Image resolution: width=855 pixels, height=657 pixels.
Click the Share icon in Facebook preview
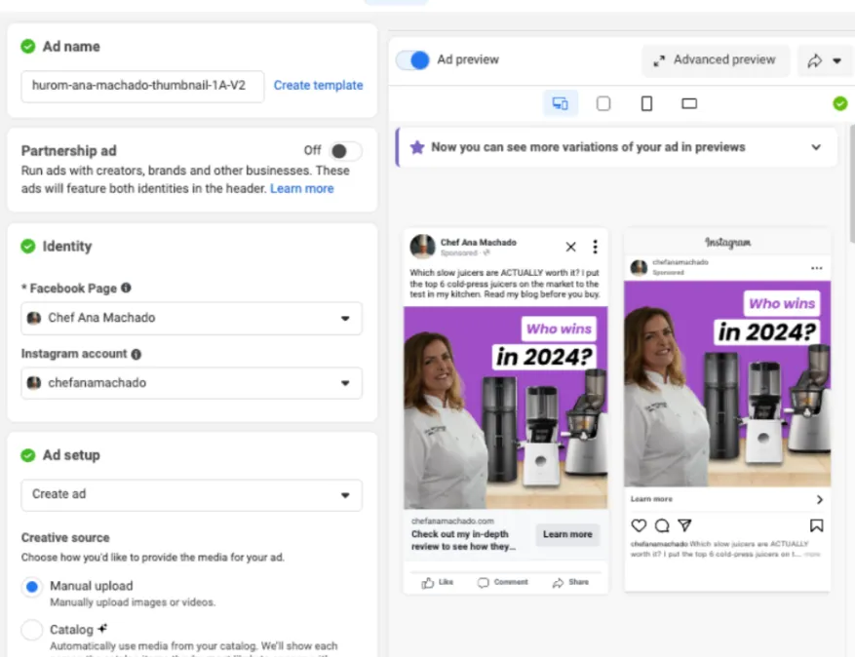558,583
